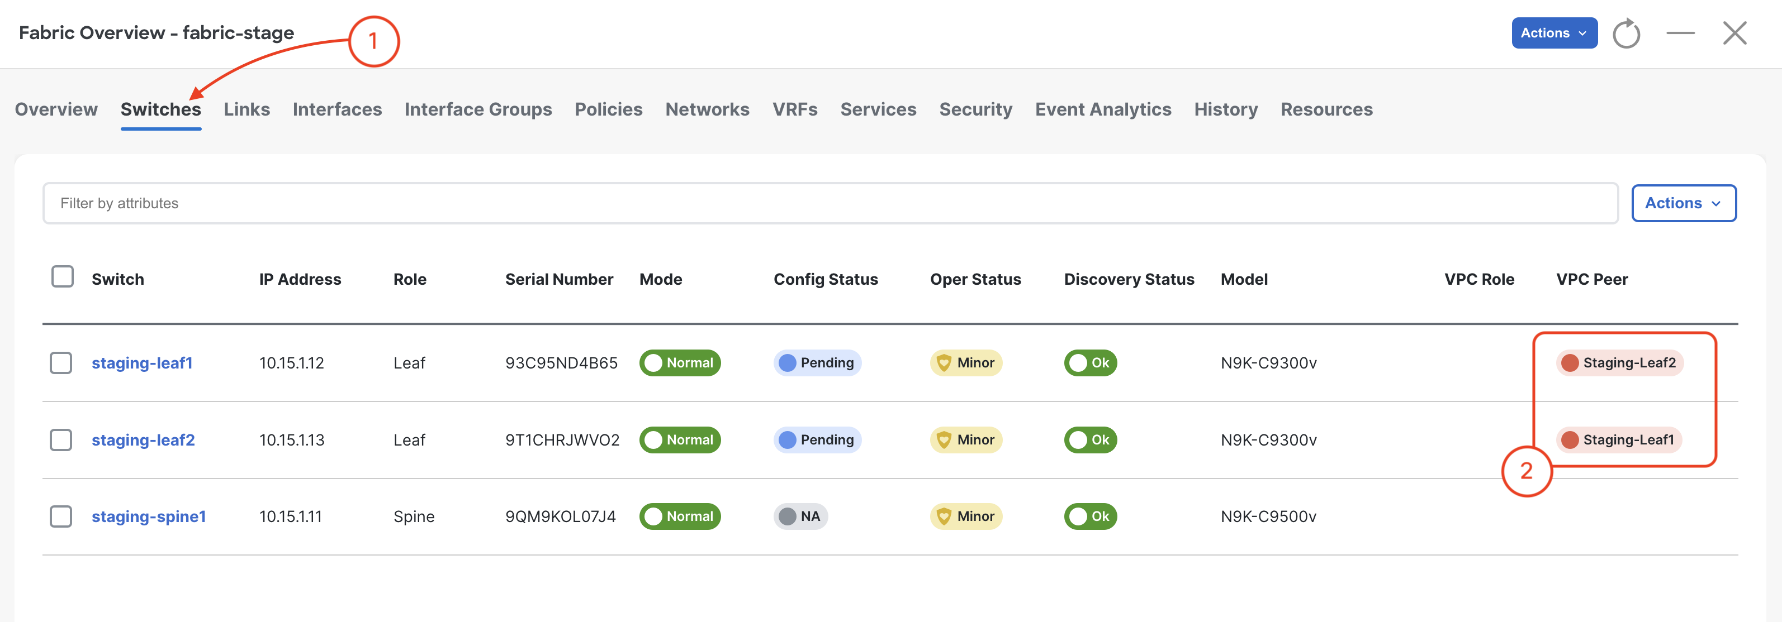Focus the Filter by attributes field
Screen dimensions: 1782x622
tap(830, 203)
